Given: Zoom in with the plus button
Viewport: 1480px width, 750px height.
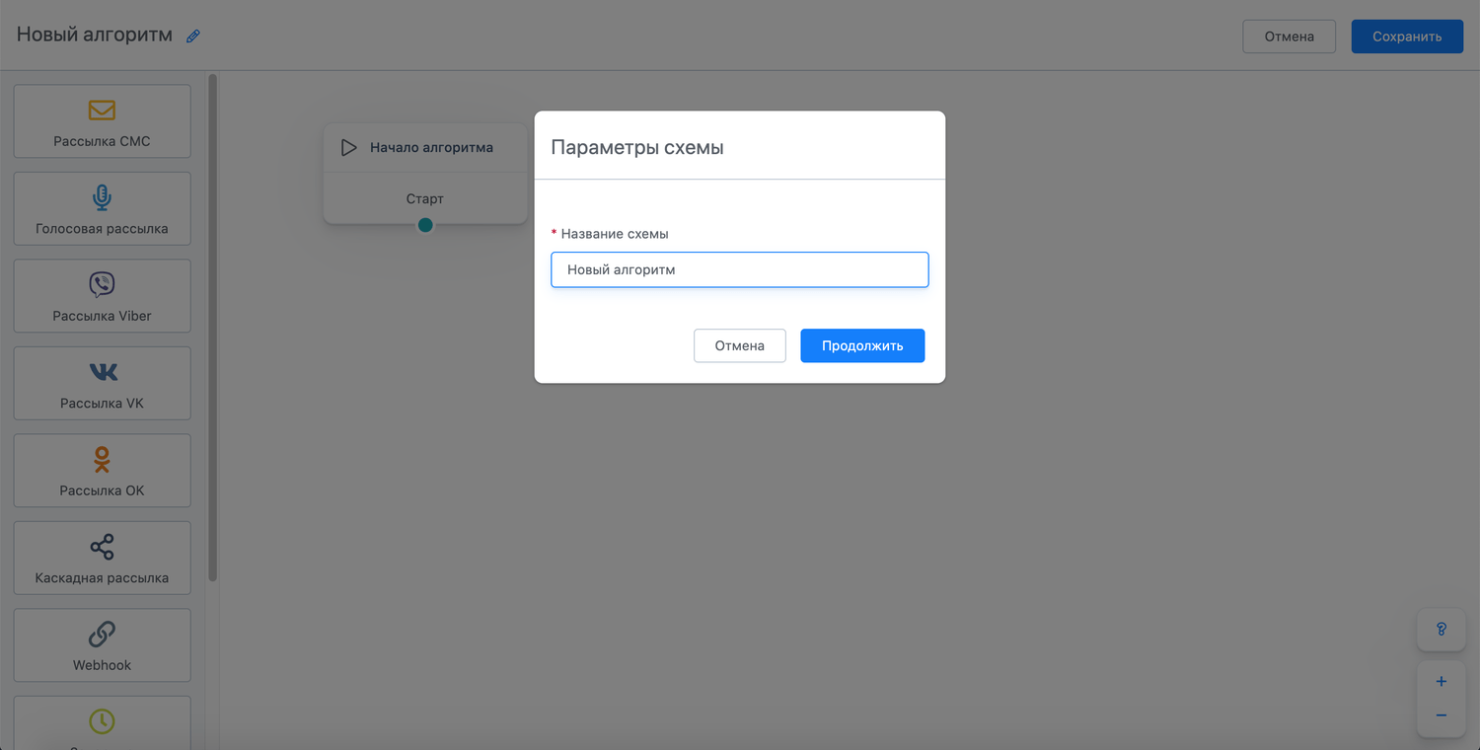Looking at the screenshot, I should [1441, 682].
